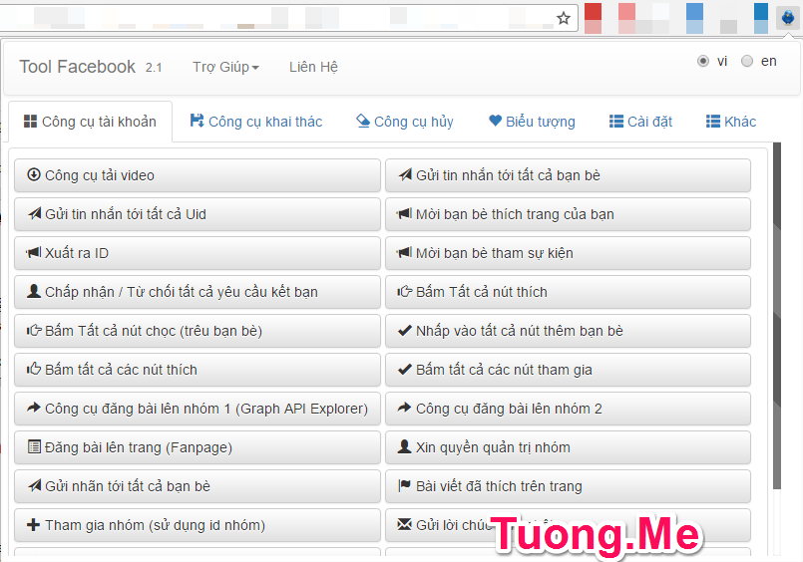Expand the Trợ Giúp dropdown menu
The width and height of the screenshot is (803, 562).
(225, 67)
